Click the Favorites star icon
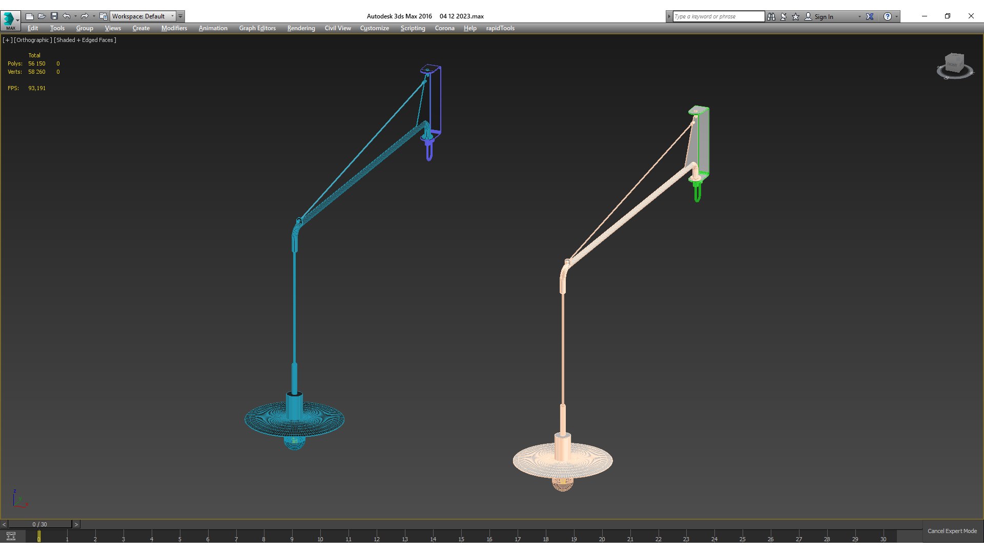Image resolution: width=984 pixels, height=553 pixels. (x=796, y=16)
